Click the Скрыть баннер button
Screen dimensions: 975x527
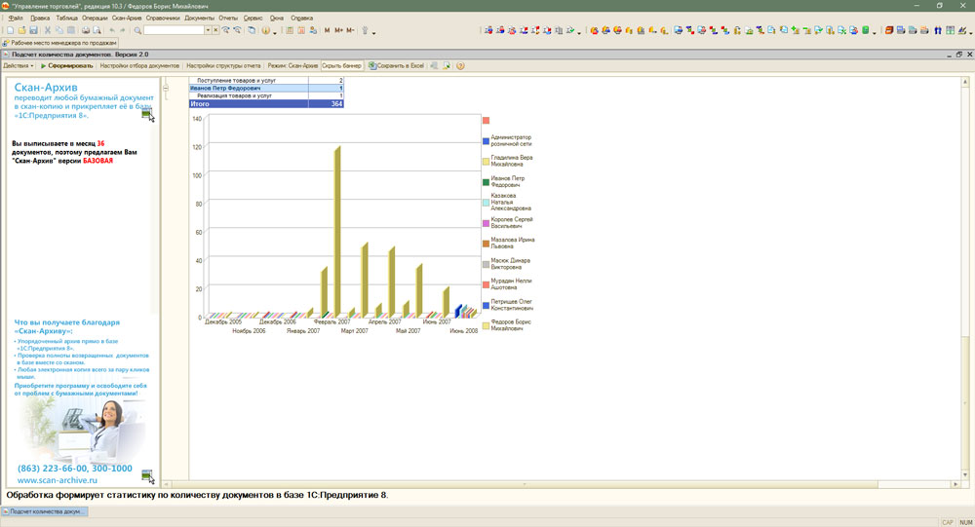[x=341, y=66]
